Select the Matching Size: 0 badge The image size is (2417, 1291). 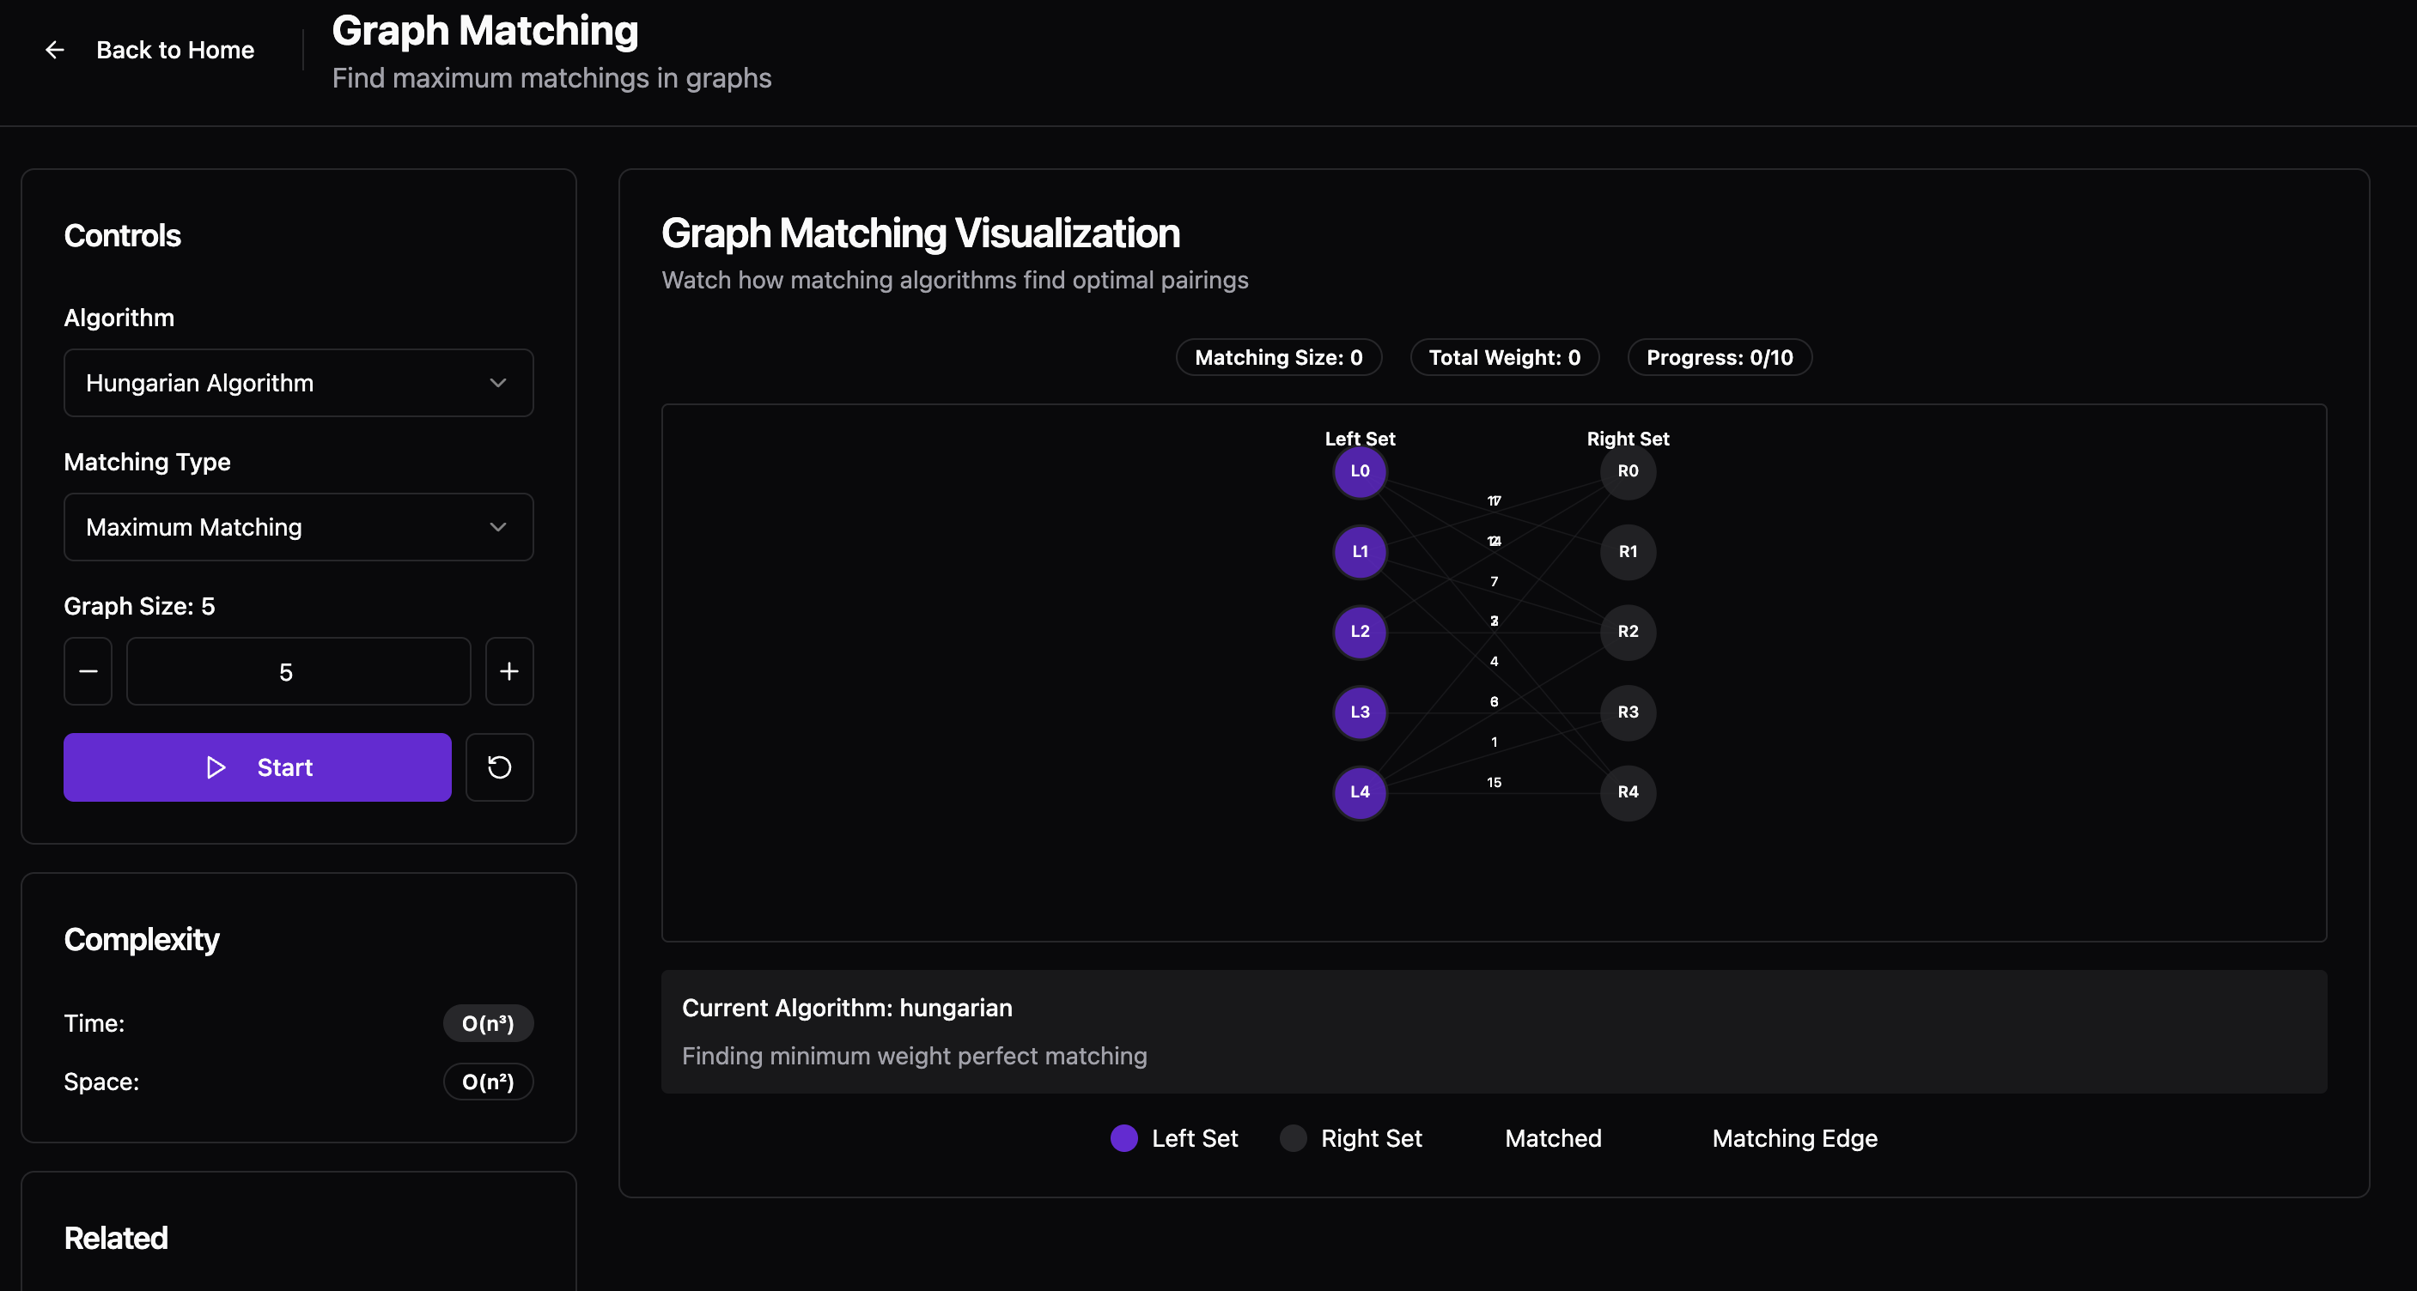pos(1278,357)
